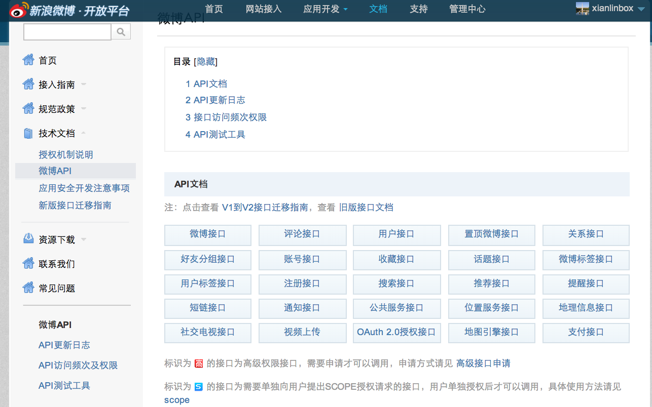Open lower sidebar link API测试工具
The height and width of the screenshot is (407, 652).
click(x=64, y=386)
